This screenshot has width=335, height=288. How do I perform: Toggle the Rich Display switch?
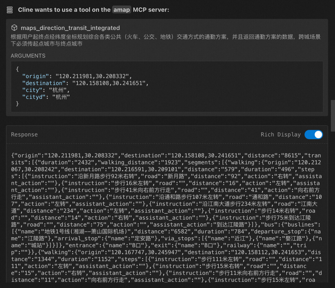(314, 134)
